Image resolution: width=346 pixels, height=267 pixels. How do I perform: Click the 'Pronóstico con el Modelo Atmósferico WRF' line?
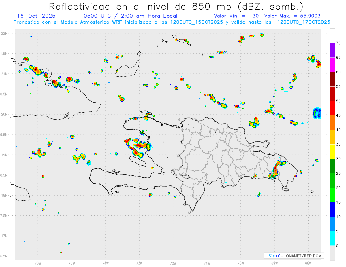(172, 22)
